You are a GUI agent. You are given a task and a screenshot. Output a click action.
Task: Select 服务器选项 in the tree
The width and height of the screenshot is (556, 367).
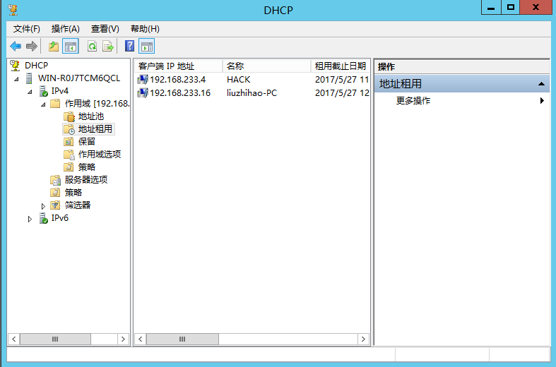coord(85,180)
